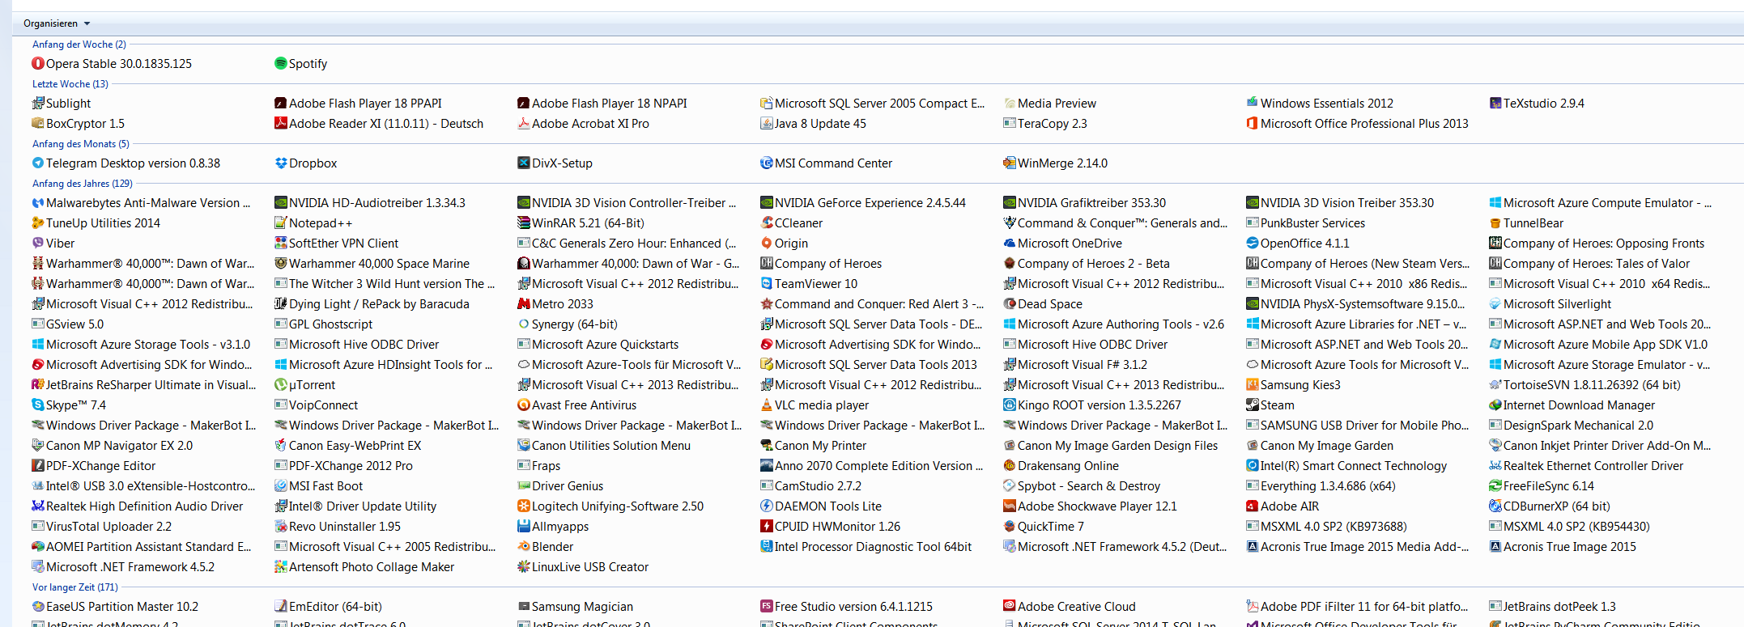Select 'Notepad++' entry
The height and width of the screenshot is (627, 1744).
pyautogui.click(x=314, y=222)
